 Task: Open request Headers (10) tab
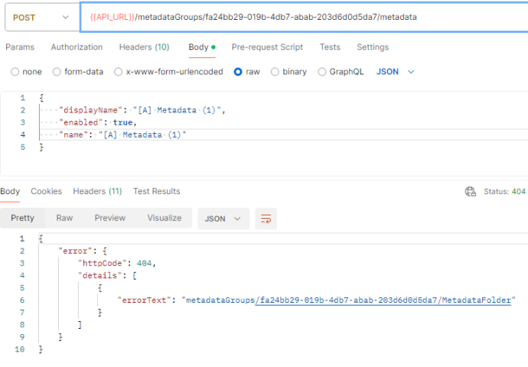click(x=144, y=47)
